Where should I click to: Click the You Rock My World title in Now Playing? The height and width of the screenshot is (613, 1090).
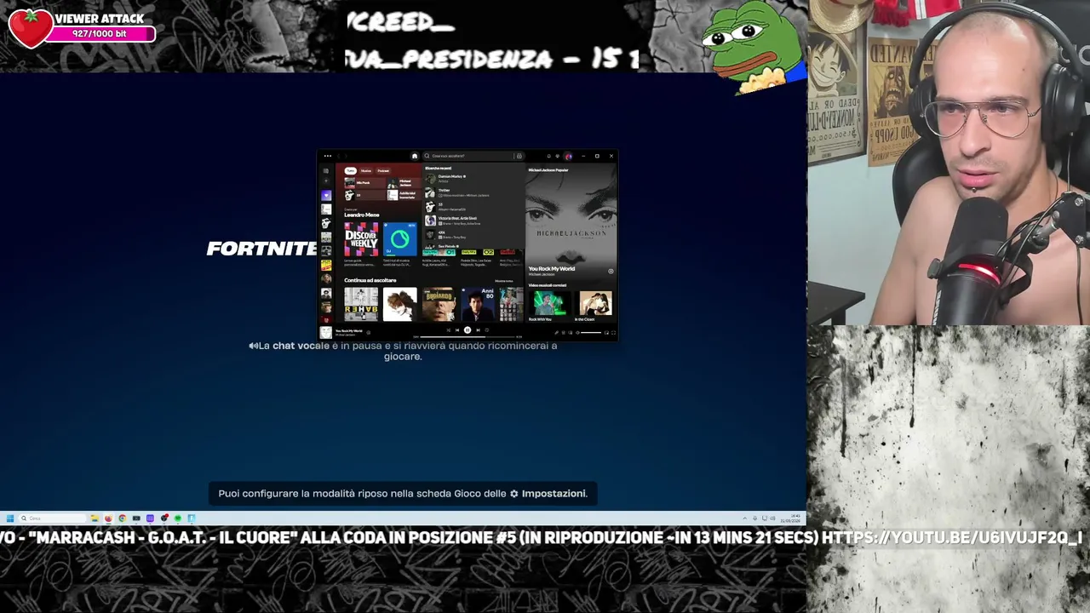(x=552, y=269)
